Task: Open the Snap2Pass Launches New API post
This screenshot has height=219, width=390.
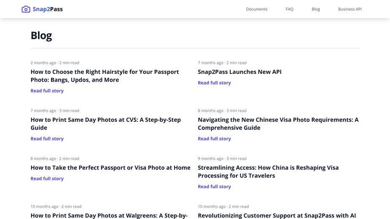Action: click(x=239, y=72)
